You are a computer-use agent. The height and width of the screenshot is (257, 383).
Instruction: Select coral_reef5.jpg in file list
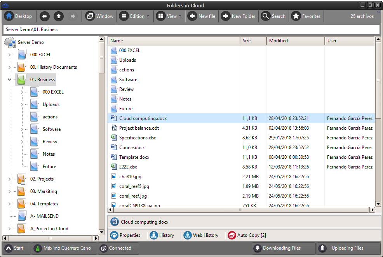click(134, 186)
